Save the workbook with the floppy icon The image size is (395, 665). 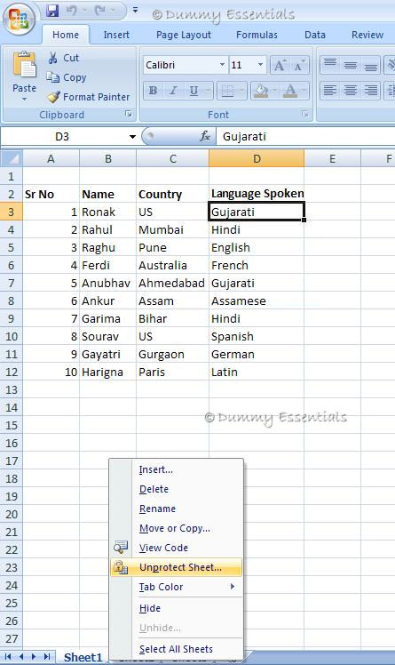(52, 10)
